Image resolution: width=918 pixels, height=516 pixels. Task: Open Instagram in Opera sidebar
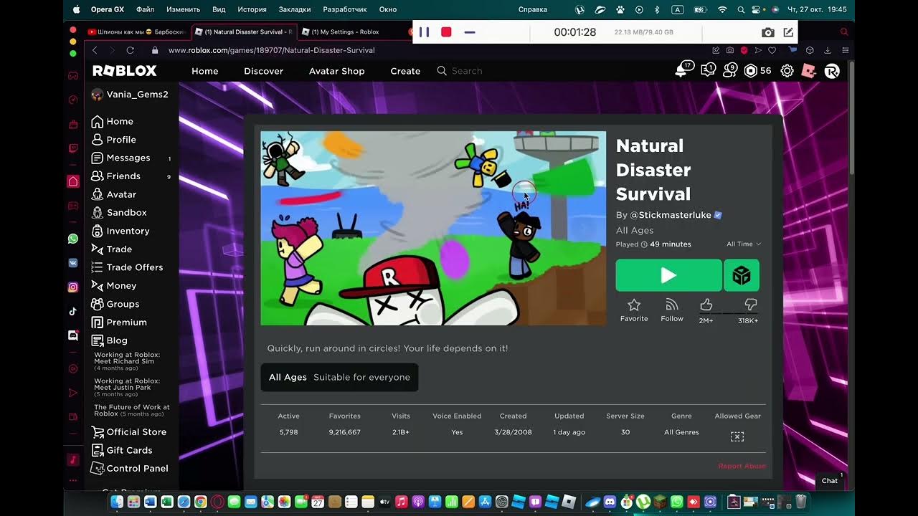(x=73, y=287)
